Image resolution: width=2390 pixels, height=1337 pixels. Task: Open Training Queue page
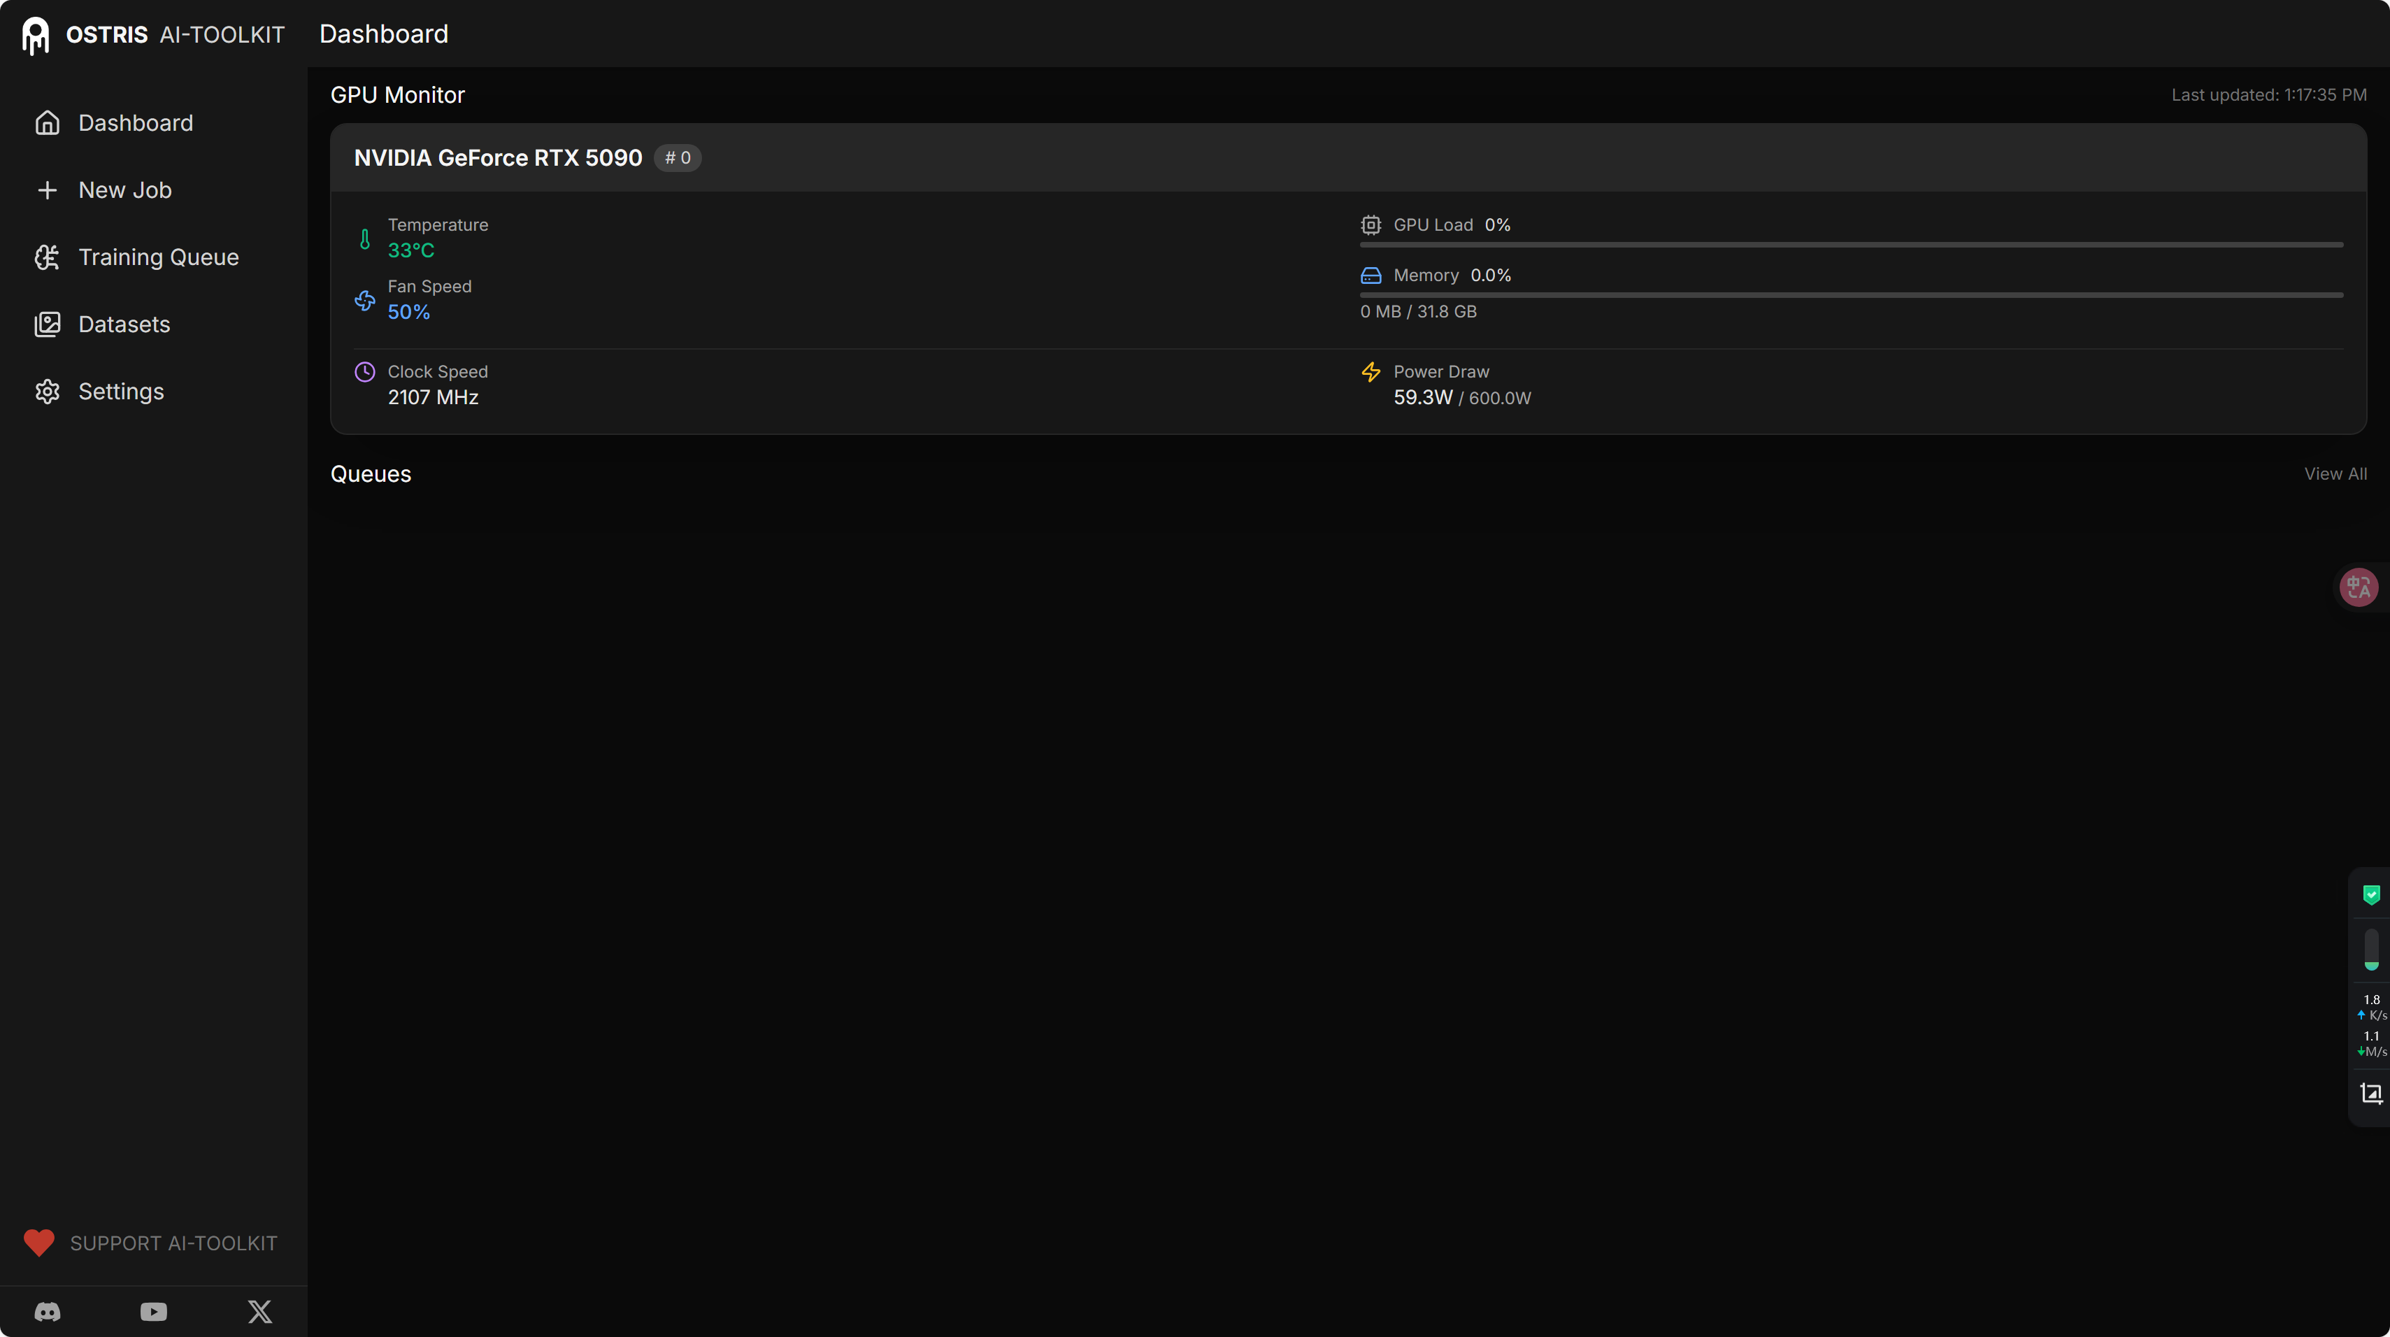click(x=158, y=257)
